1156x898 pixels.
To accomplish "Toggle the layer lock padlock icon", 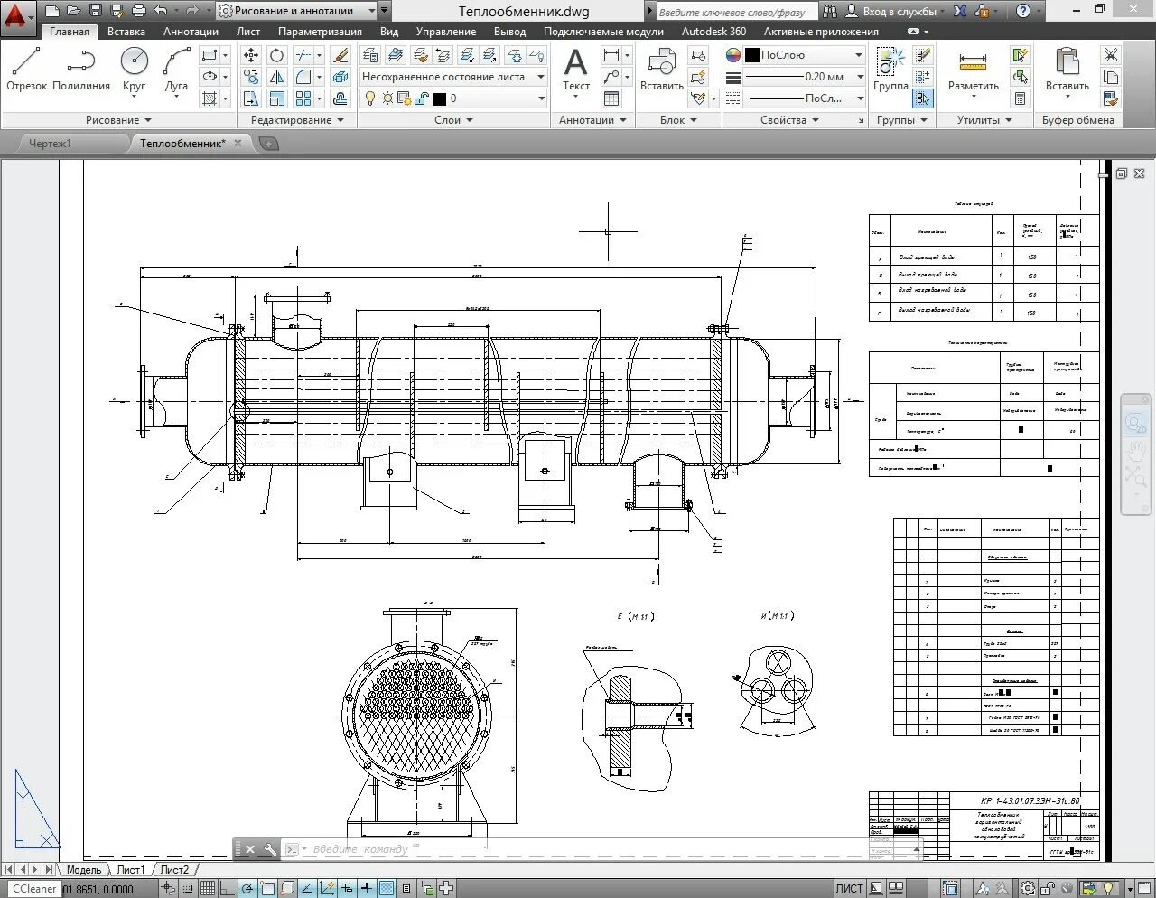I will pyautogui.click(x=421, y=98).
